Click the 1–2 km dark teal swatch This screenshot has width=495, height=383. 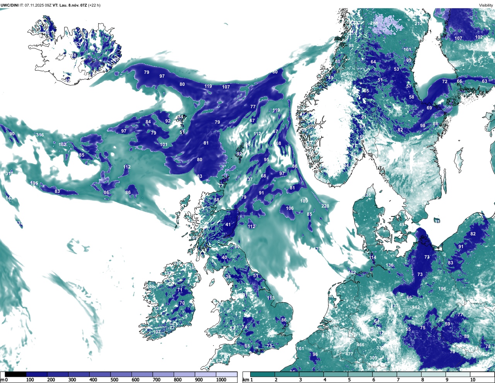(263, 374)
